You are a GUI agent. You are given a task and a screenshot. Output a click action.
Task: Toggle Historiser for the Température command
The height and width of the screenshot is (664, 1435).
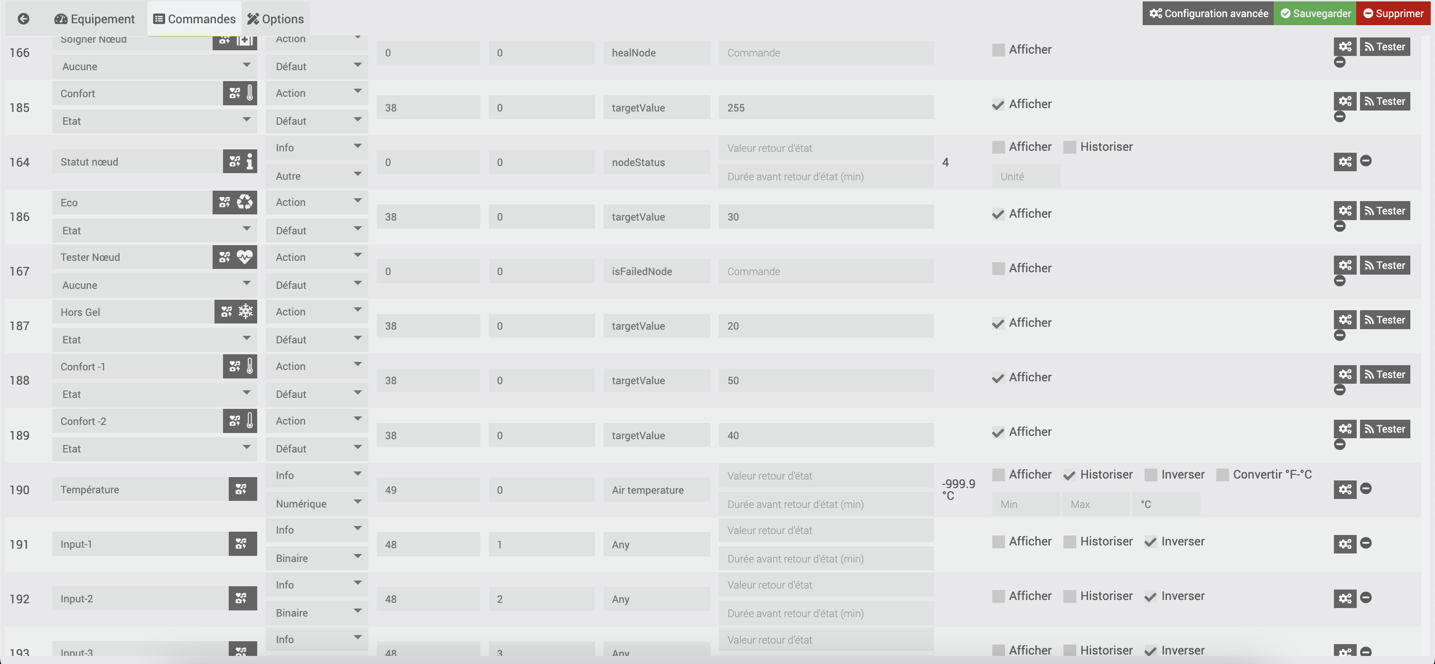pyautogui.click(x=1069, y=475)
